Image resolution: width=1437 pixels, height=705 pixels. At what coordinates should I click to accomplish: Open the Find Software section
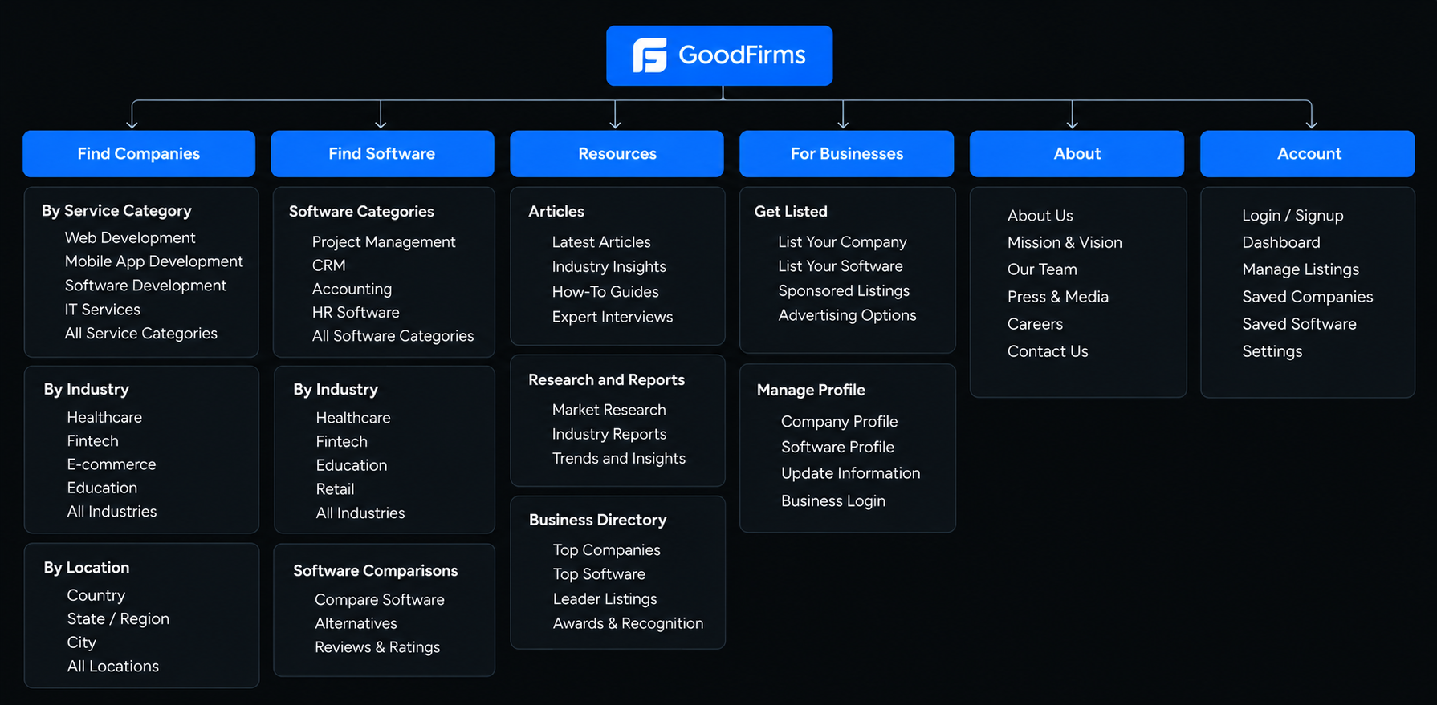(382, 153)
